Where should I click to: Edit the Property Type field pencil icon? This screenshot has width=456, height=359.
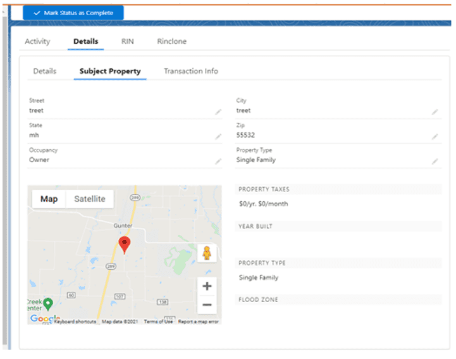coord(434,161)
